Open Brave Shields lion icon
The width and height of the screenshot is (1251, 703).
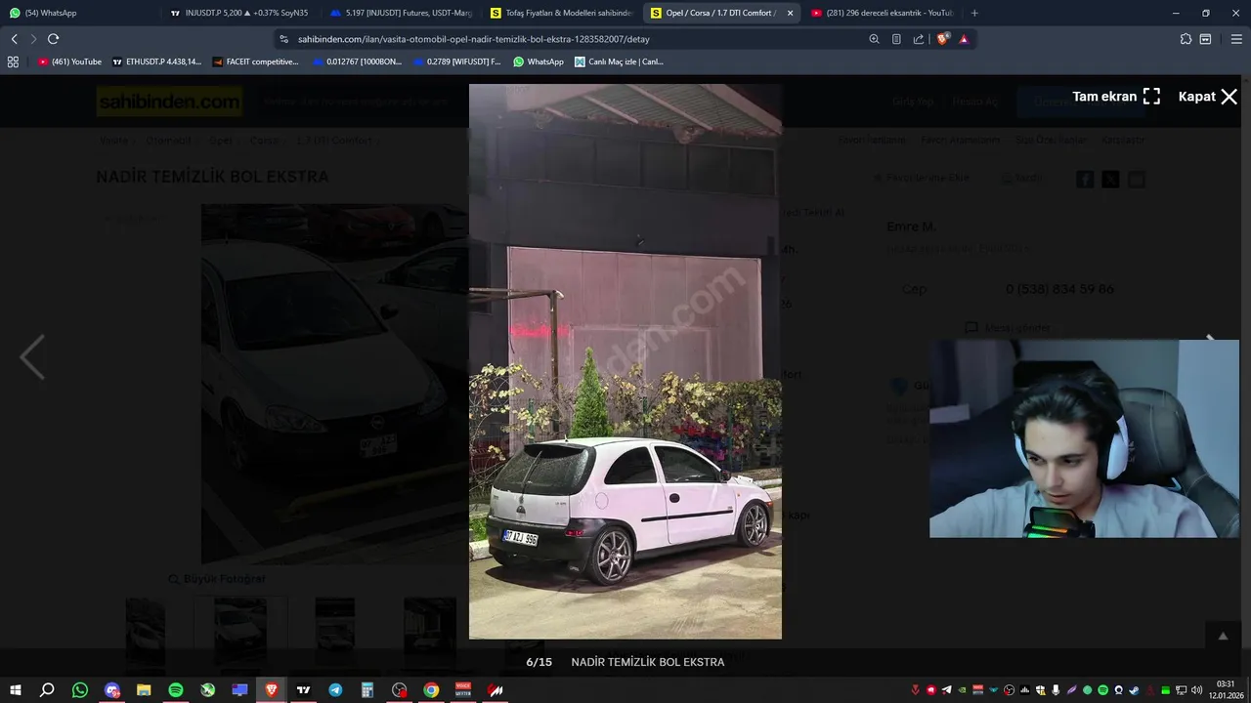click(942, 39)
